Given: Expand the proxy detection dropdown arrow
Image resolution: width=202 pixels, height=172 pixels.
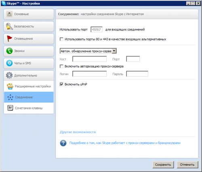Looking at the screenshot, I should 114,51.
